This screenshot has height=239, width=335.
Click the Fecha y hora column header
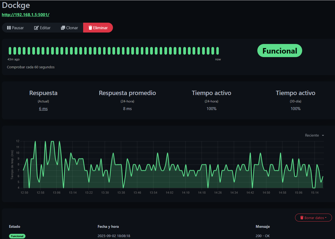(x=108, y=226)
